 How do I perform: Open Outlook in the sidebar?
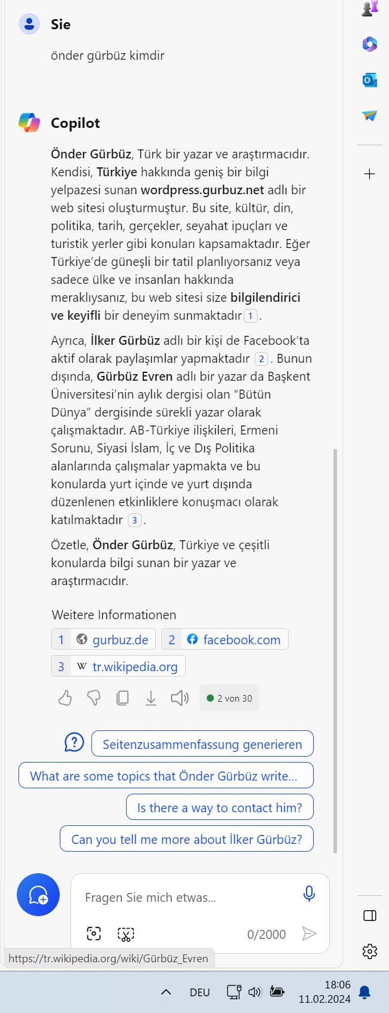pos(370,79)
